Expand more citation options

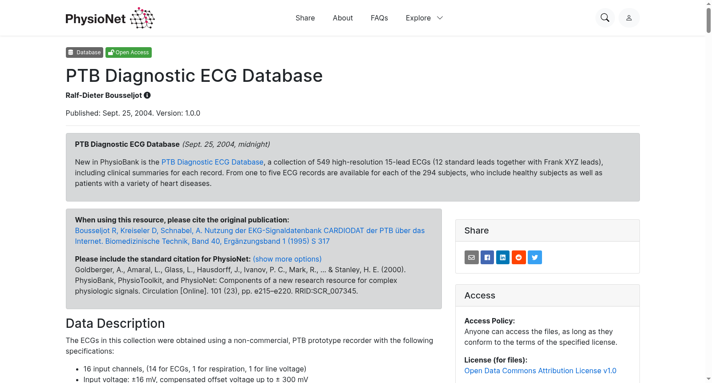coord(287,259)
